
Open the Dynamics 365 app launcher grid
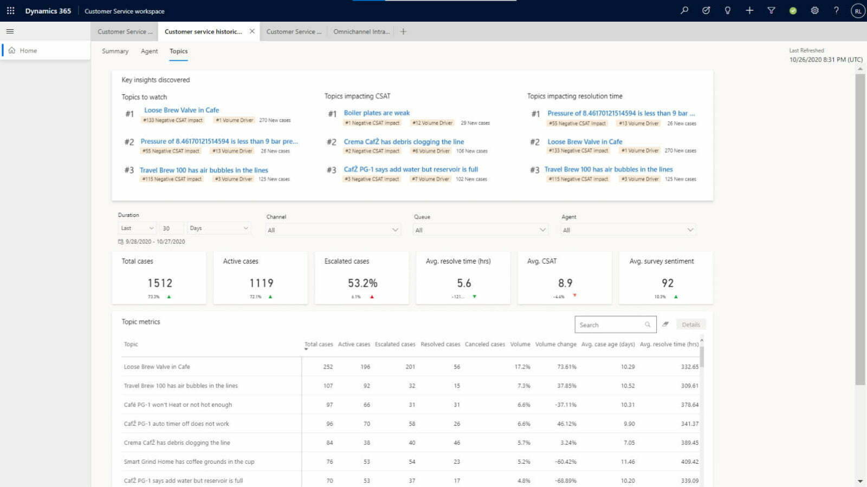[10, 11]
